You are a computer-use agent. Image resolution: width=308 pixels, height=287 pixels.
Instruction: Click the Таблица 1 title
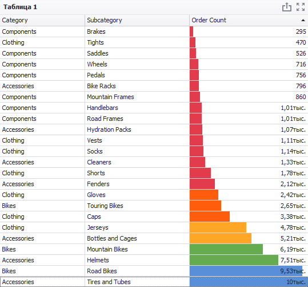(20, 7)
